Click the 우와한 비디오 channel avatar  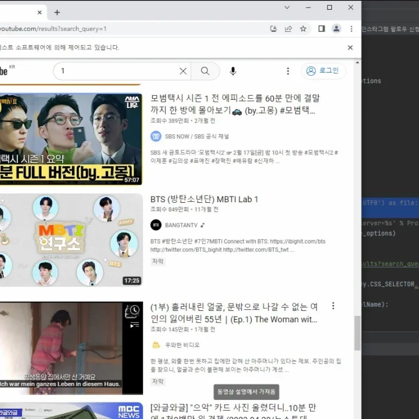pos(156,345)
